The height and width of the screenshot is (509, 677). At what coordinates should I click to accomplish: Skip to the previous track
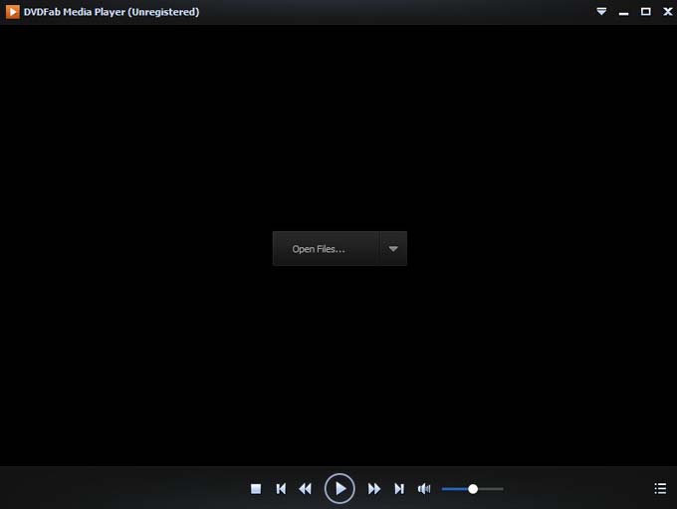click(281, 489)
